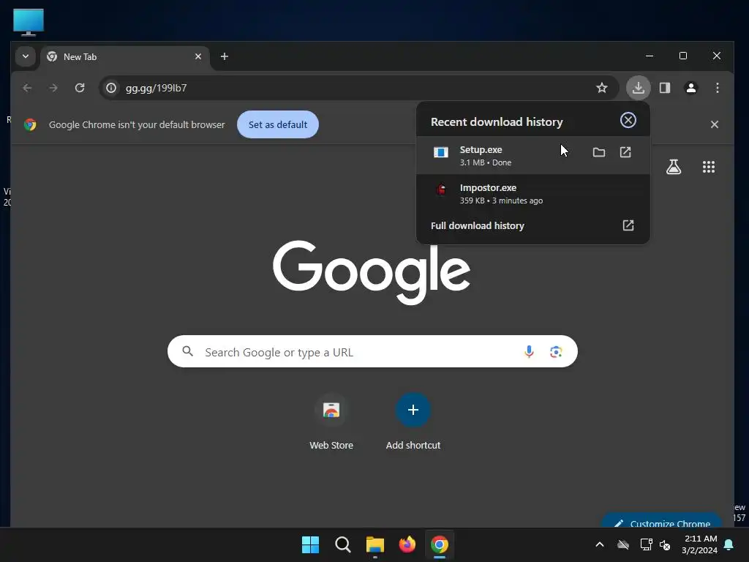749x562 pixels.
Task: Click Customize Chrome button
Action: click(x=662, y=521)
